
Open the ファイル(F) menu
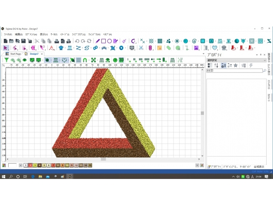pos(8,35)
